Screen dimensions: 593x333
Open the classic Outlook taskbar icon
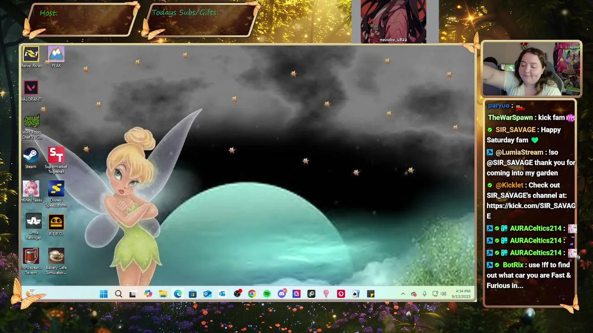(222, 294)
